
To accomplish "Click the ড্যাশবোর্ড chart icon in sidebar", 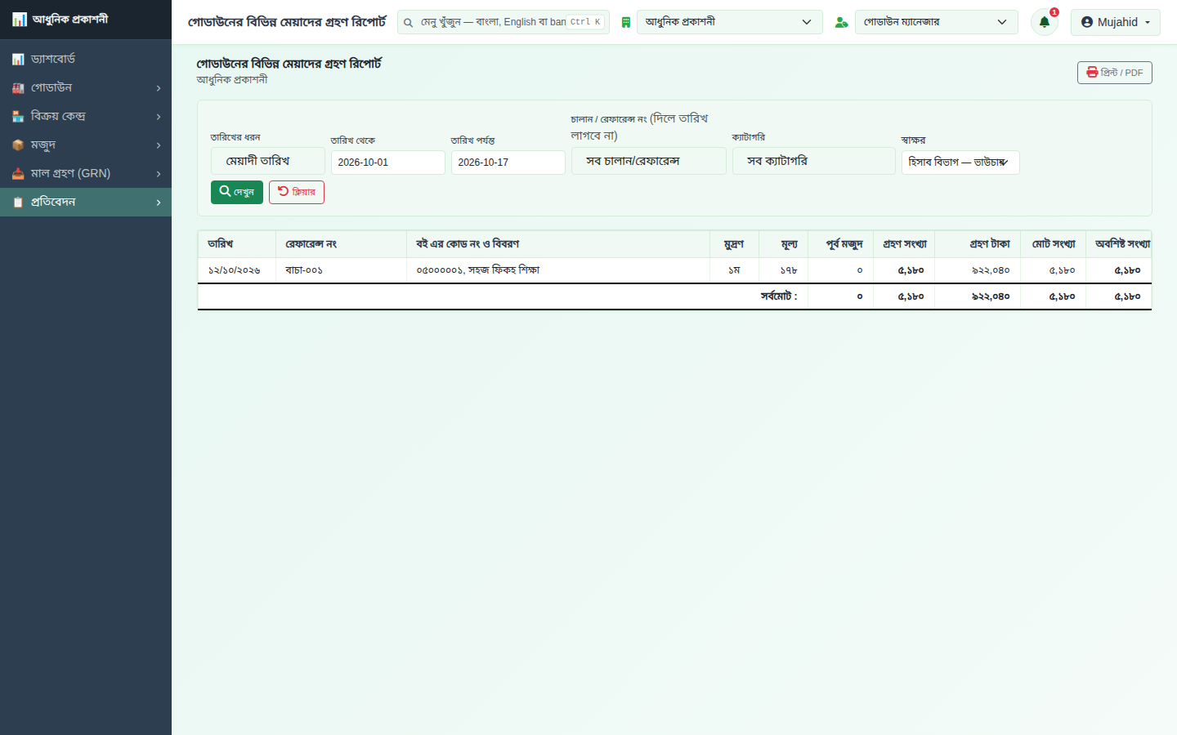I will click(18, 60).
